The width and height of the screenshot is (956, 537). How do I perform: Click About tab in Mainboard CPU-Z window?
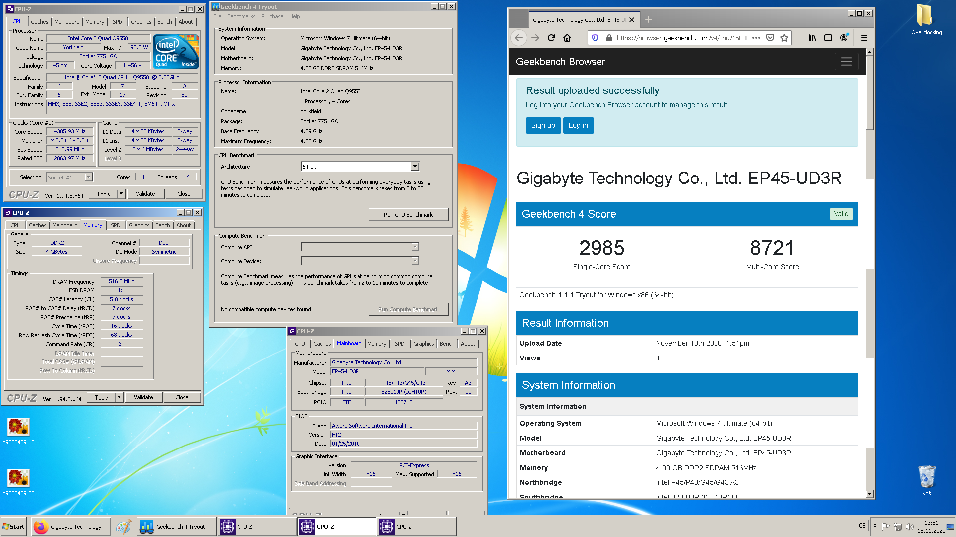click(468, 344)
